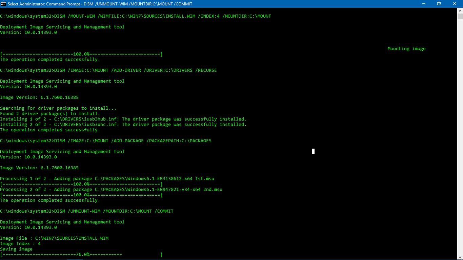
Task: Minimize the Command Prompt window
Action: tap(423, 4)
